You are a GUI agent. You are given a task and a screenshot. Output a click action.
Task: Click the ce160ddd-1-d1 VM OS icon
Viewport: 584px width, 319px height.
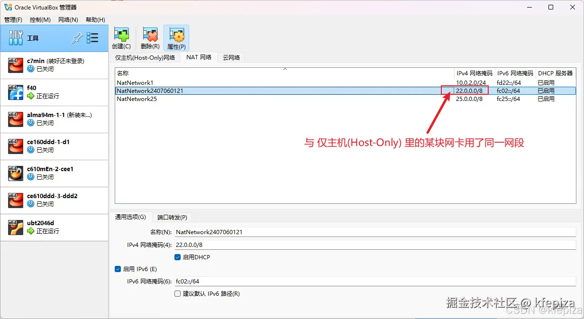(x=16, y=146)
